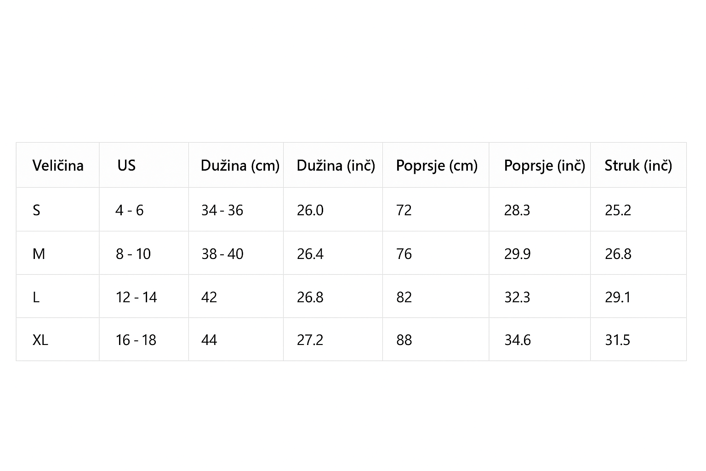Select the Dužina (cm) header cell
Screen dimensions: 706x471
(x=240, y=166)
